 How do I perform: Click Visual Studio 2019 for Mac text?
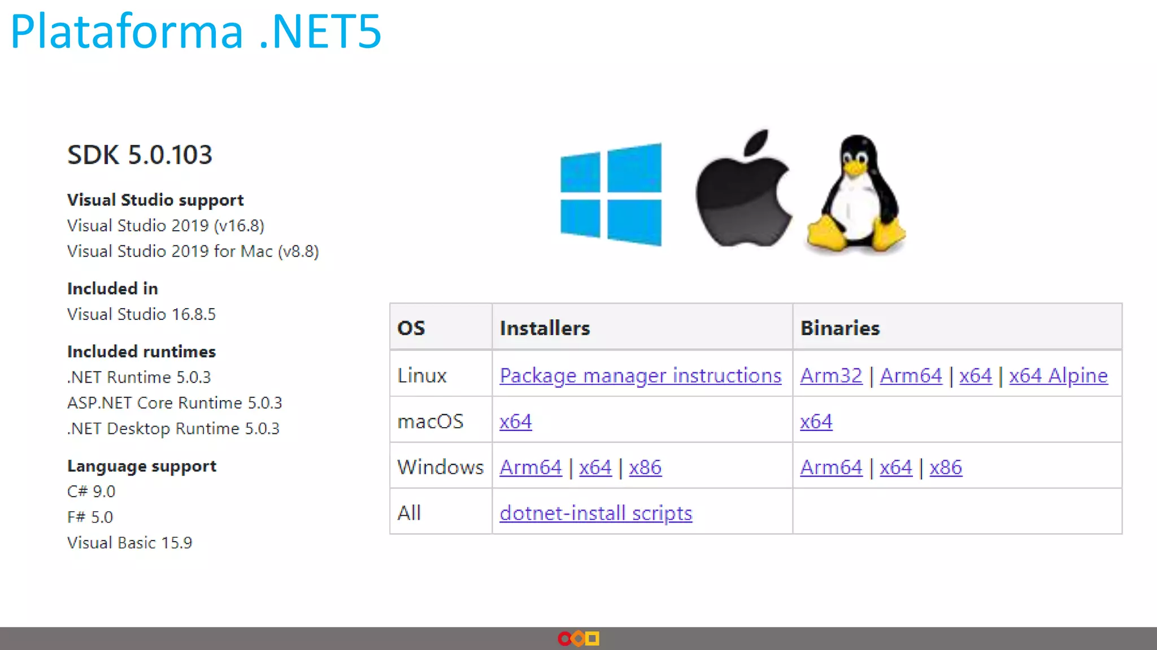pyautogui.click(x=193, y=251)
